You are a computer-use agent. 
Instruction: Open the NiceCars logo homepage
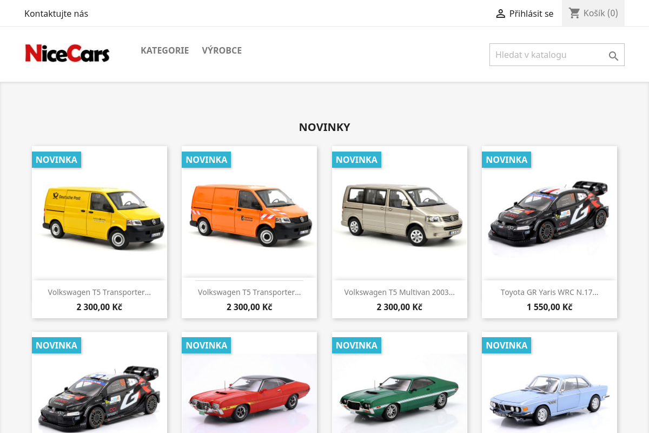[x=68, y=54]
